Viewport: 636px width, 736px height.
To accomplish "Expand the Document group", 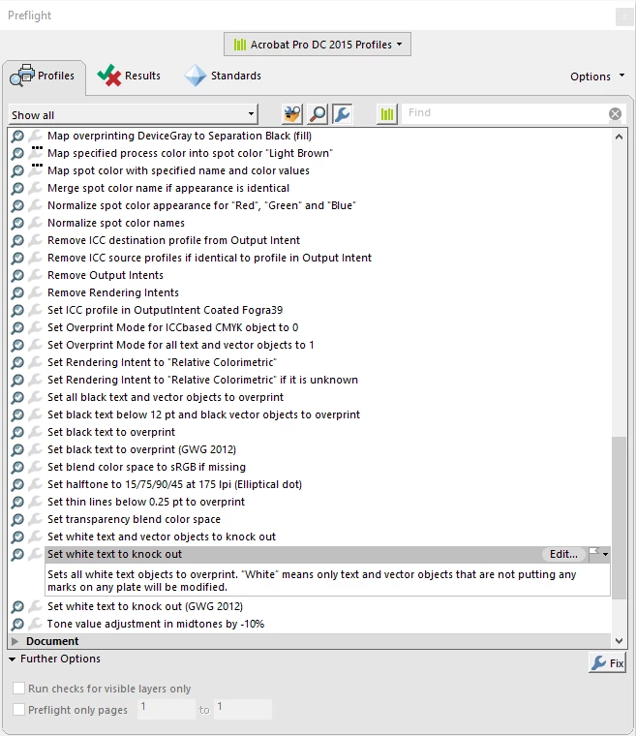I will (15, 641).
